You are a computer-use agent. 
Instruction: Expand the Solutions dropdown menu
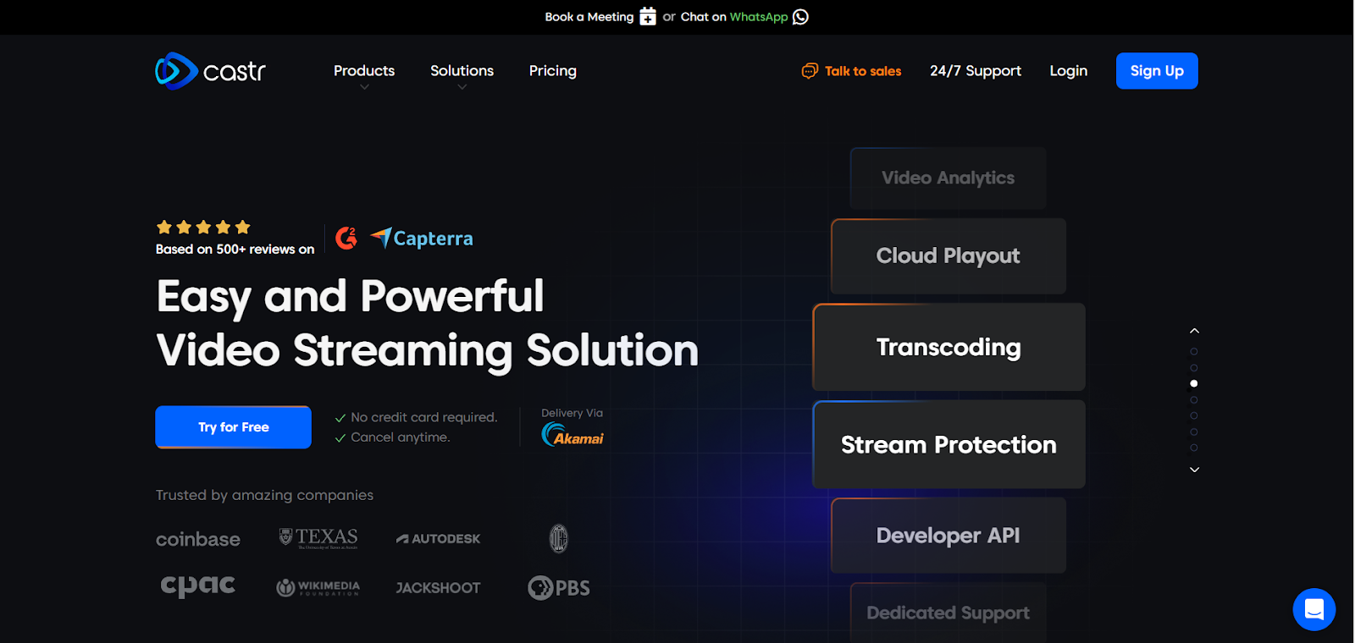point(462,71)
